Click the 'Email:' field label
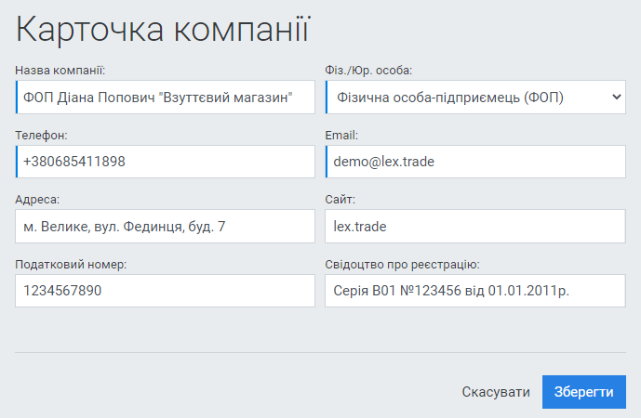 pyautogui.click(x=341, y=136)
